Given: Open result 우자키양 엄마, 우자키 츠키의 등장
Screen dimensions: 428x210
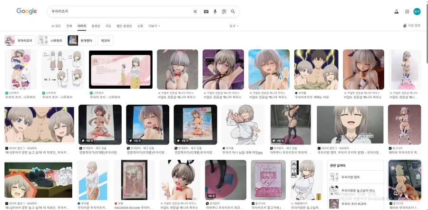Looking at the screenshot, I should point(350,153).
